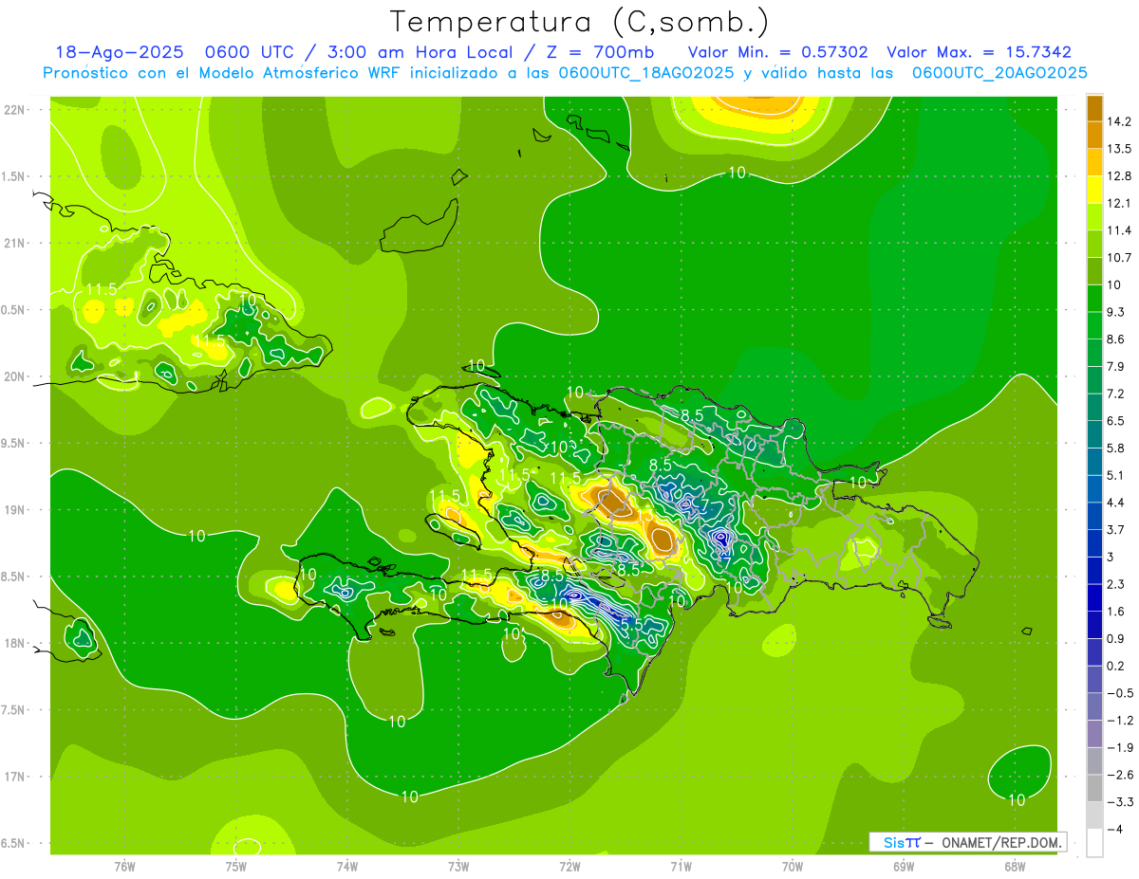
Task: Click the colorbar value '-3.3'
Action: tap(1120, 801)
